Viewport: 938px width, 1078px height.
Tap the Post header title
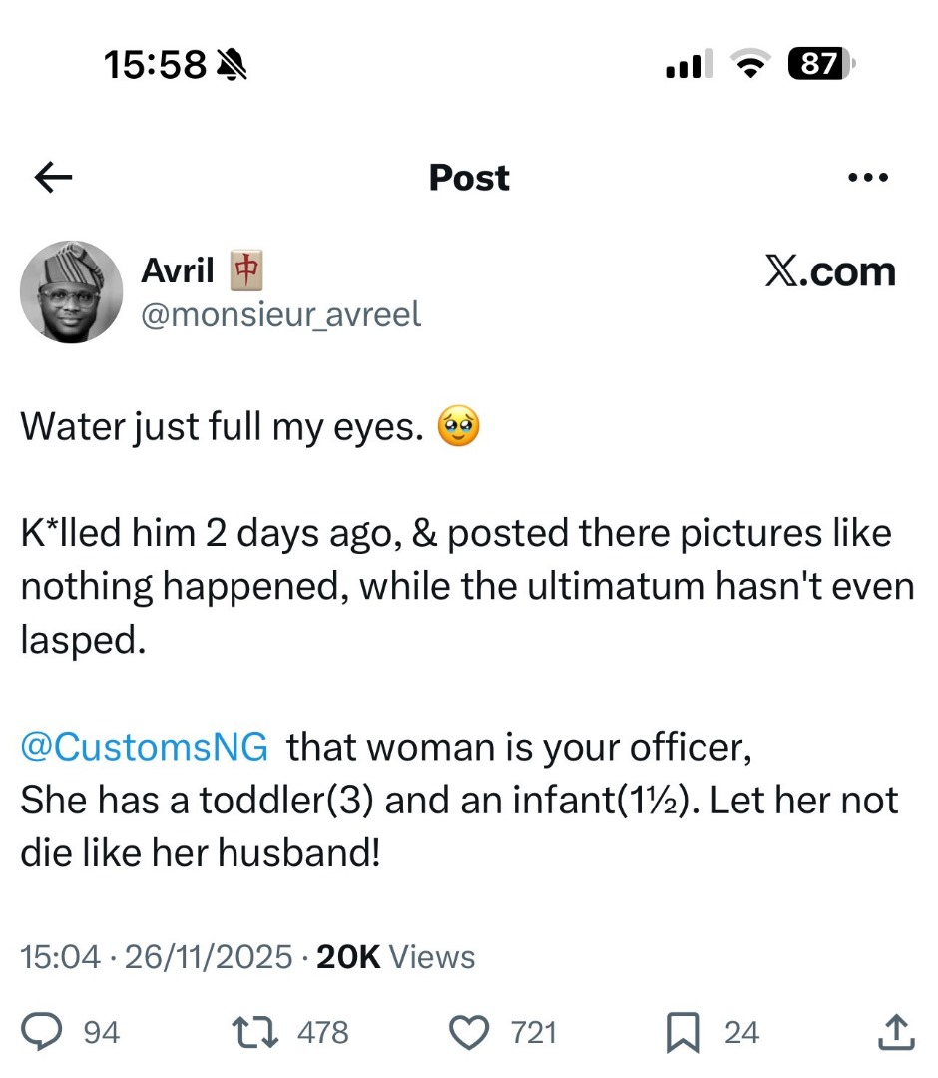coord(469,178)
